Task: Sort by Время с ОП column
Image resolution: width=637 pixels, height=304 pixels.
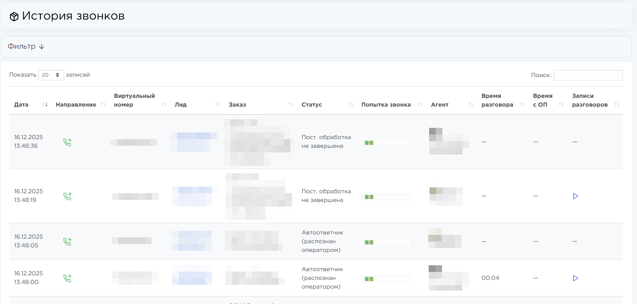Action: tap(542, 100)
